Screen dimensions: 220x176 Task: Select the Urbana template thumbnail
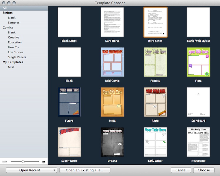point(112,142)
